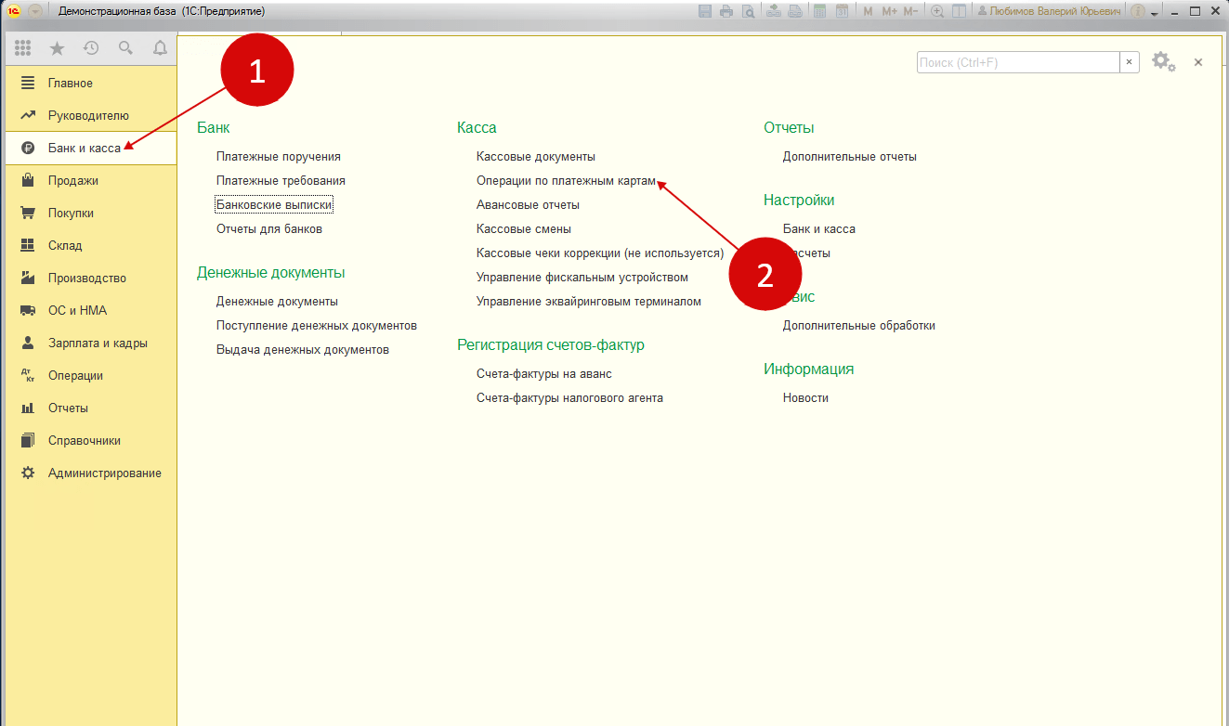Open the Справочники section
The image size is (1229, 726).
click(x=91, y=441)
